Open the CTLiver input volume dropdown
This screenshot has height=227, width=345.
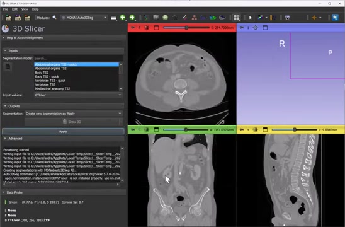coord(78,95)
